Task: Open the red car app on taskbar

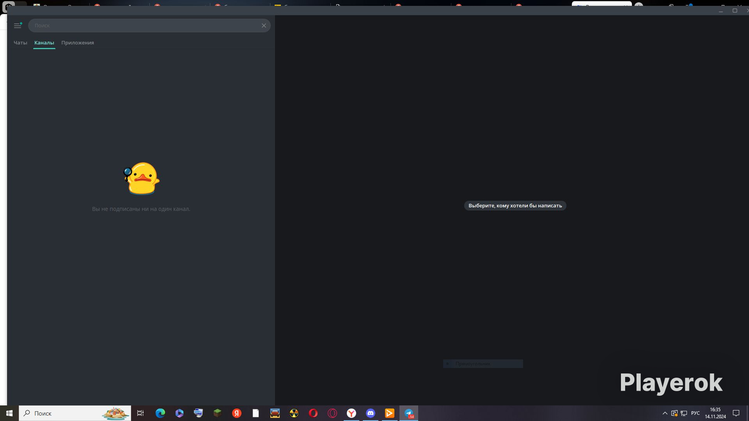Action: click(275, 413)
